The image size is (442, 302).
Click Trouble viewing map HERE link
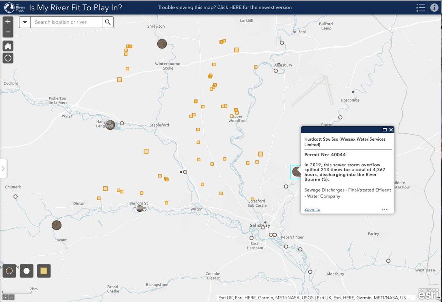(225, 7)
